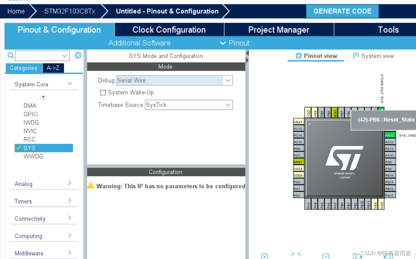Image resolution: width=416 pixels, height=259 pixels.
Task: Click pin PA10 on the chip
Action: click(390, 156)
